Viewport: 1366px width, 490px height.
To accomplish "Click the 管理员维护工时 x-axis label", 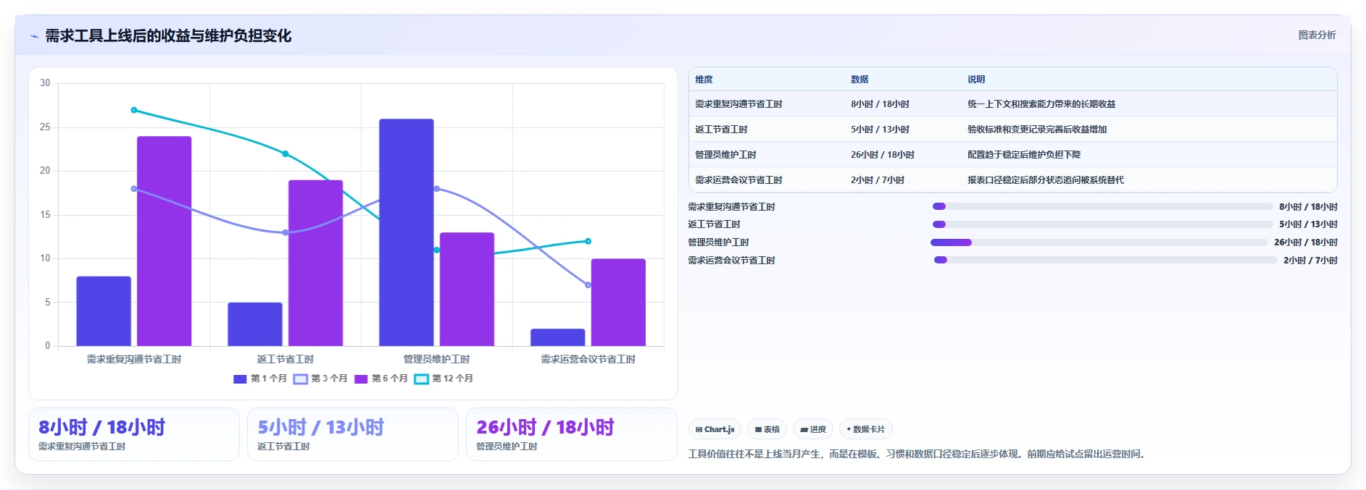I will (x=436, y=359).
